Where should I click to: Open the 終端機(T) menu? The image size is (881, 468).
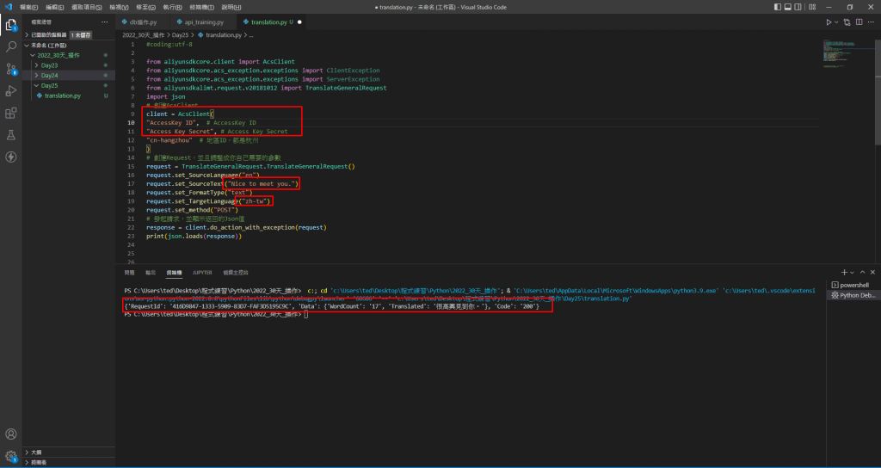click(x=201, y=7)
